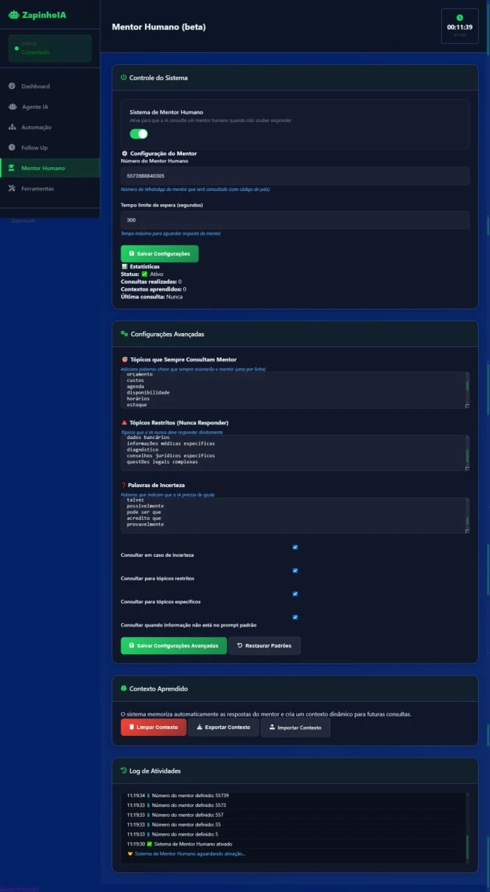Uncheck Consultar para tópicos específicos checkbox
This screenshot has height=892, width=490.
[x=295, y=594]
